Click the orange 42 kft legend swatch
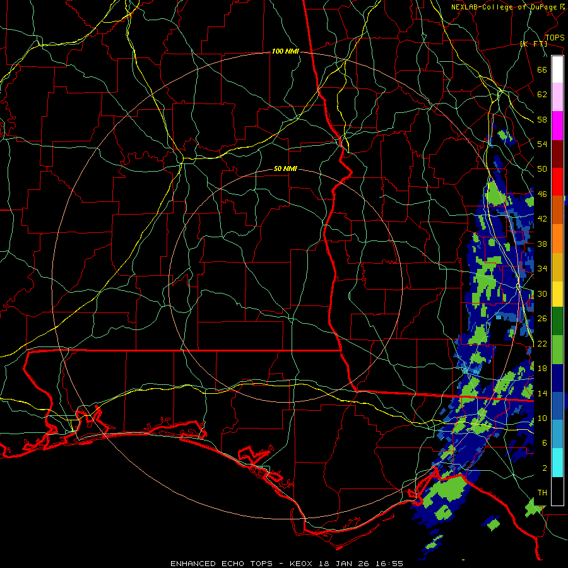Screen dimensions: 568x568 click(x=557, y=239)
